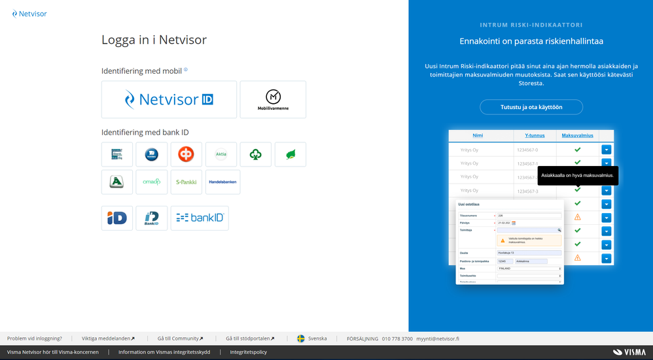Click Ennakointi on parasta riskienhallintaa heading

[531, 41]
